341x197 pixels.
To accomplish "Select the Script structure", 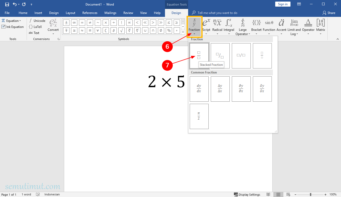I will pos(206,25).
